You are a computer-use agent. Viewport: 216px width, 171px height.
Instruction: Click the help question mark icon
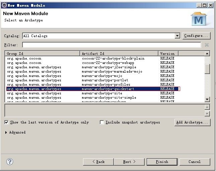click(10, 162)
